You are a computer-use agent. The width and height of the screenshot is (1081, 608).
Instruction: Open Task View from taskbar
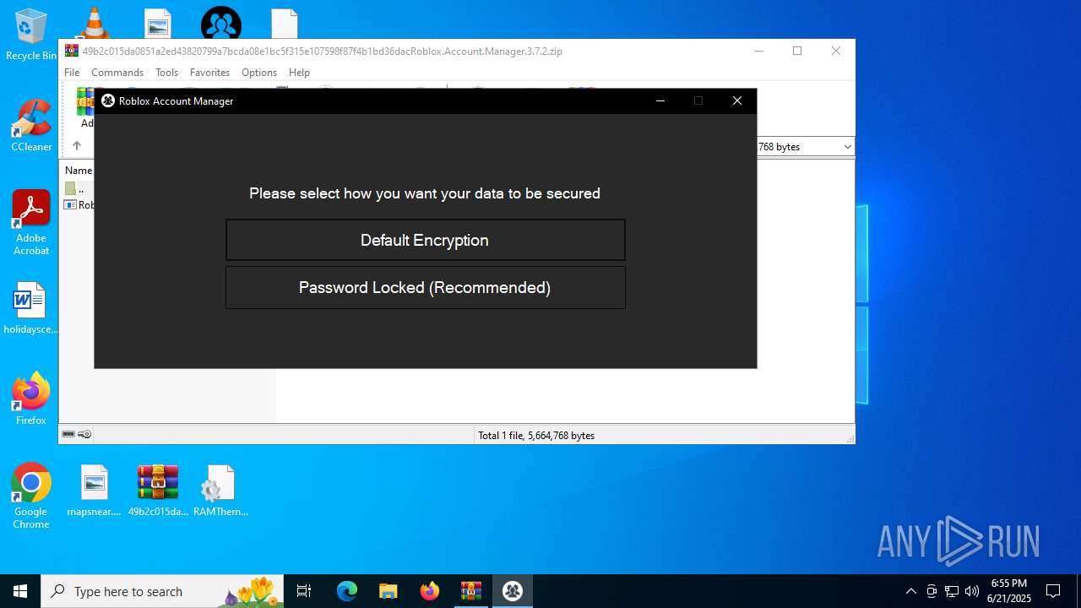point(305,591)
